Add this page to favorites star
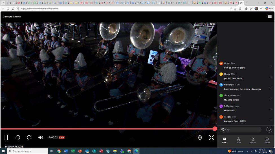 click(x=235, y=8)
